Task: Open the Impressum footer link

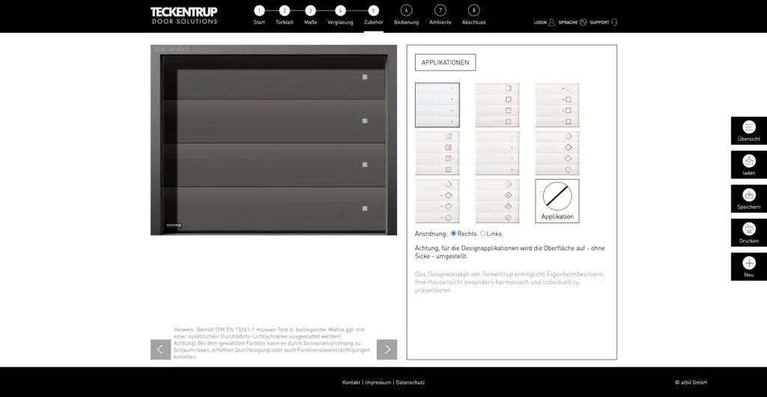Action: point(378,383)
